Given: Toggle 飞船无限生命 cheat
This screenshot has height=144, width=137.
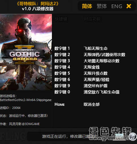Looking at the screenshot, I should (96, 48).
